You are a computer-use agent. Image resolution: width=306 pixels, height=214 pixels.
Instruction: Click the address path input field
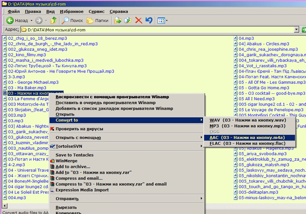click(153, 29)
